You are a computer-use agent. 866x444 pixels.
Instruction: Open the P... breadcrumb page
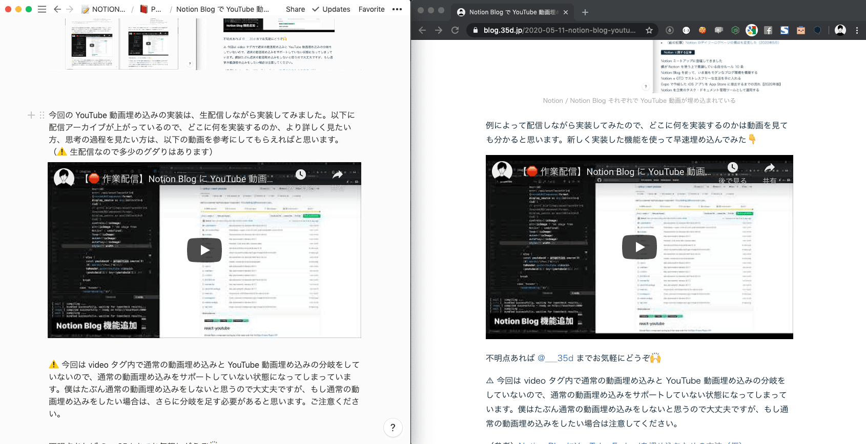click(151, 9)
